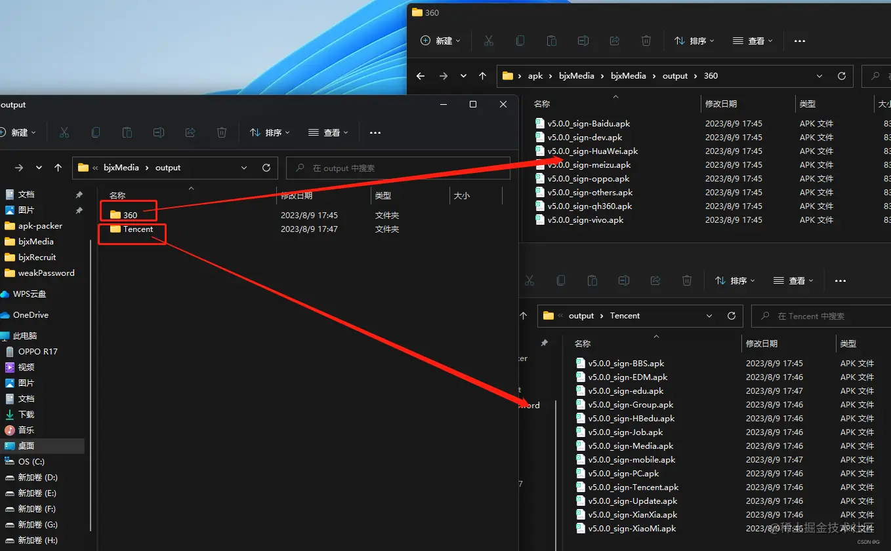The width and height of the screenshot is (891, 551).
Task: Open OneDrive in the sidebar
Action: tap(31, 315)
